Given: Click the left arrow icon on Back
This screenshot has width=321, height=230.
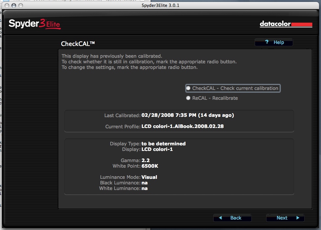Looking at the screenshot, I should 220,218.
